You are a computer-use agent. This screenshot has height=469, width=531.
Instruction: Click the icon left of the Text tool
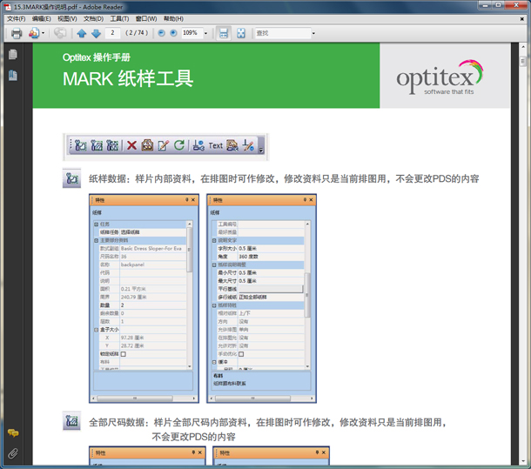tap(198, 145)
